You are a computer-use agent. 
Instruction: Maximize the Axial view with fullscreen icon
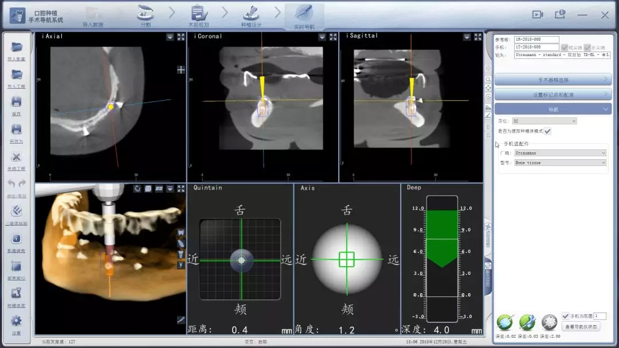(x=181, y=37)
